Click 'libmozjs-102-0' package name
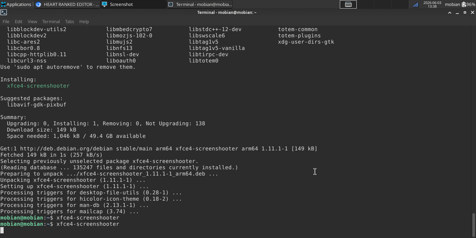 [x=130, y=36]
